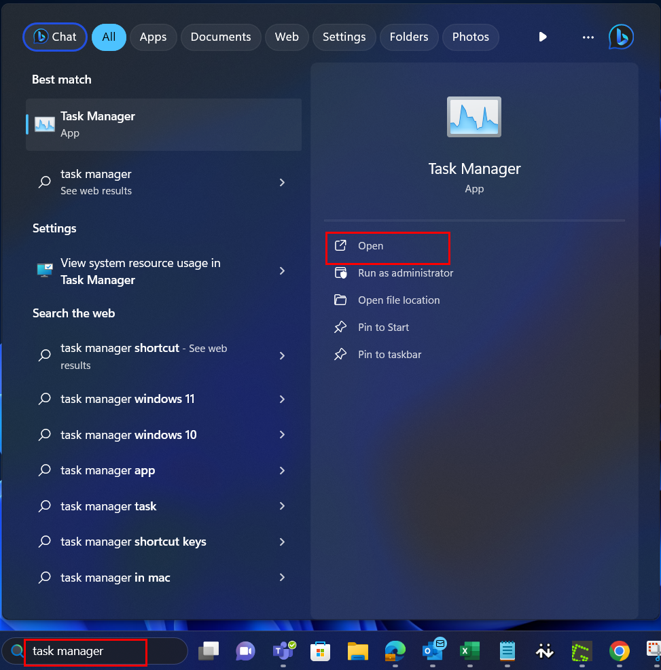Click the play arrow to show more filters
The width and height of the screenshot is (661, 670).
543,37
